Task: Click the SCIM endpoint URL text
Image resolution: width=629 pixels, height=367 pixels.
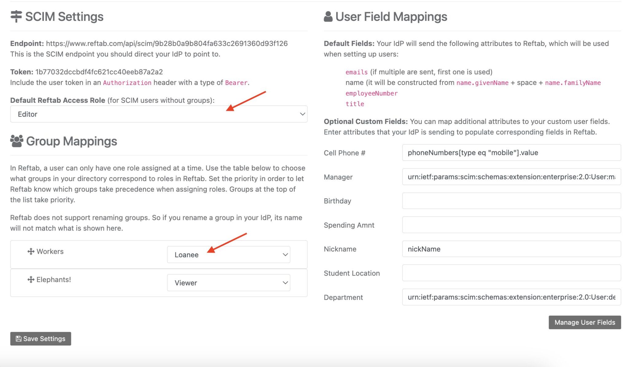Action: coord(167,43)
